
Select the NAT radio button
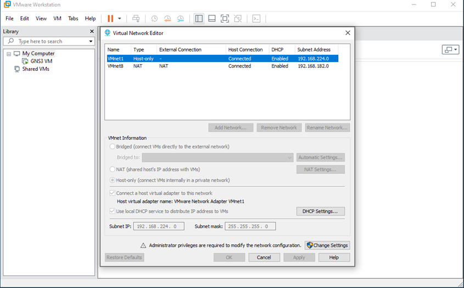coord(113,170)
